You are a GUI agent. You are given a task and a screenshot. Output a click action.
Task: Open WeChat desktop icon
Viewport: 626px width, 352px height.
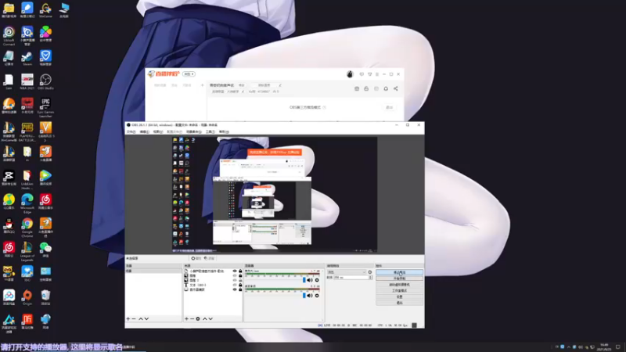point(45,250)
